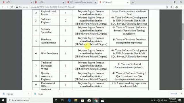Expand options for nts 2.jpg download
The width and height of the screenshot is (184, 103).
(x=29, y=94)
